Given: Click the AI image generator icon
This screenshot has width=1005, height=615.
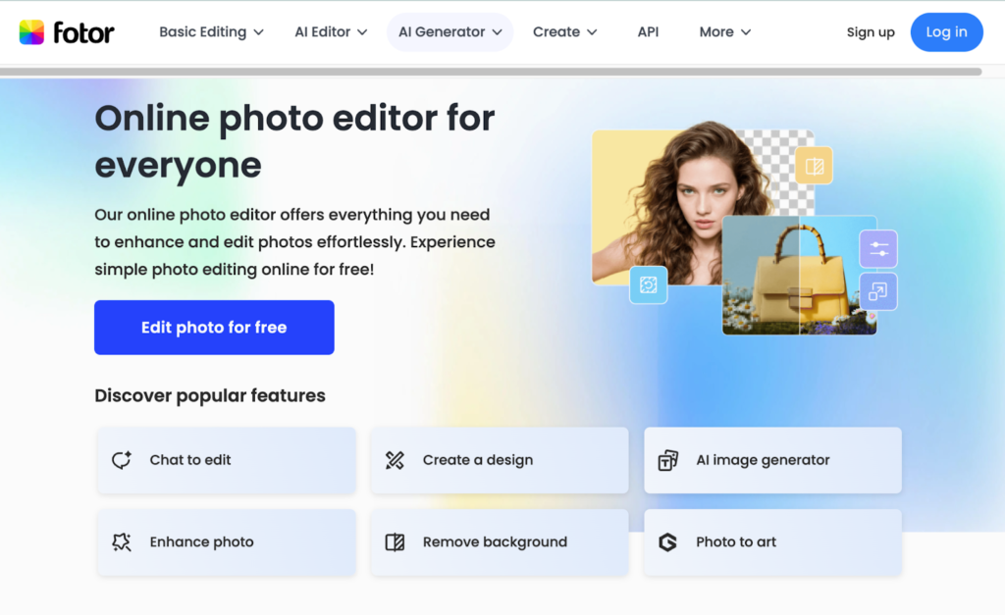Looking at the screenshot, I should [667, 460].
